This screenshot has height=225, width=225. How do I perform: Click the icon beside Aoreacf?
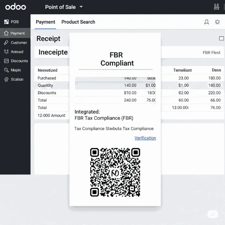point(6,52)
